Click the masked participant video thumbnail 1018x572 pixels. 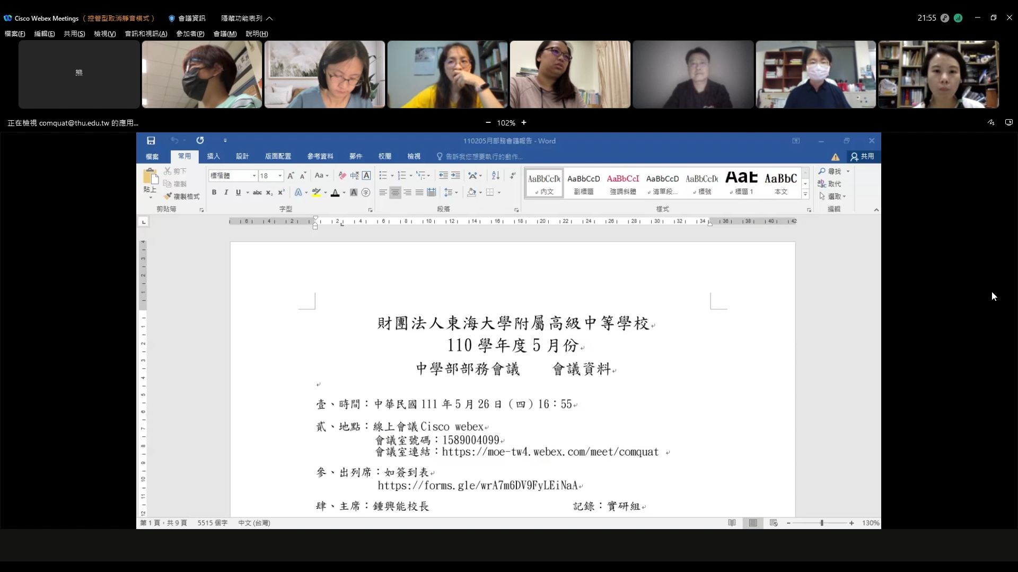tap(202, 75)
